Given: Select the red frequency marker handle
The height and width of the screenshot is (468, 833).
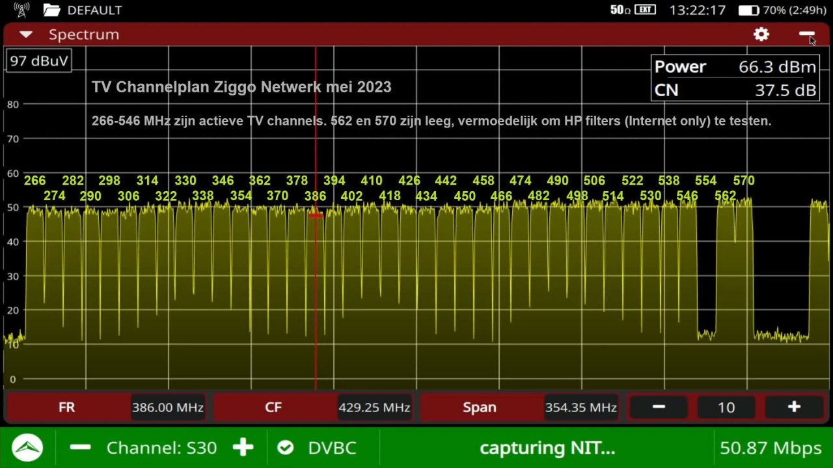Looking at the screenshot, I should 316,215.
